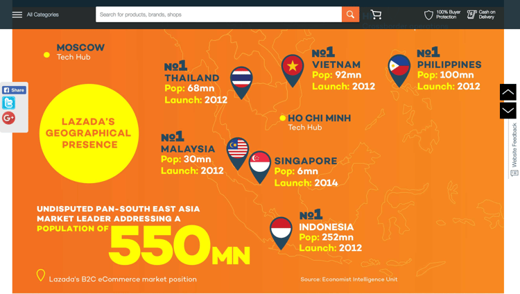Click the yellow location pin legend icon
The height and width of the screenshot is (294, 520).
pos(40,275)
